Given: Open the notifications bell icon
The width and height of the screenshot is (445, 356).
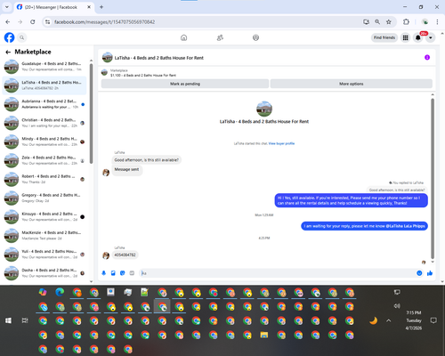Looking at the screenshot, I should [x=418, y=37].
